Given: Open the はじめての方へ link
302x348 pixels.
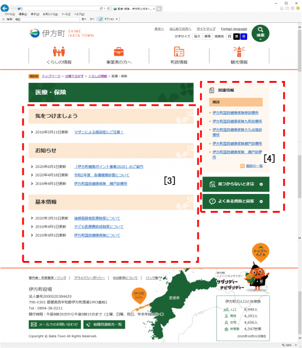Looking at the screenshot, I should tap(180, 29).
